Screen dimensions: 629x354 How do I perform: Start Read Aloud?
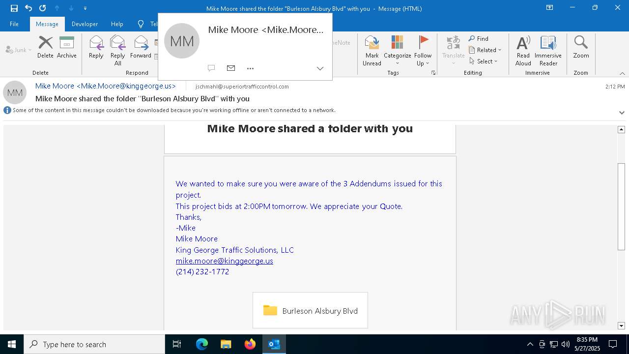(x=523, y=51)
